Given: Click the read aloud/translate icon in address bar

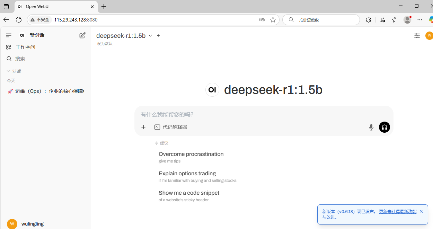Looking at the screenshot, I should click(262, 20).
